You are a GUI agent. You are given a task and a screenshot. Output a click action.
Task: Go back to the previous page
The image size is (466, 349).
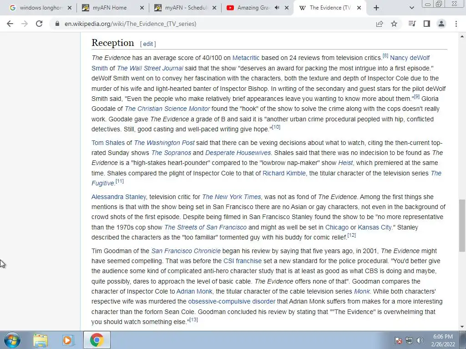pos(10,24)
